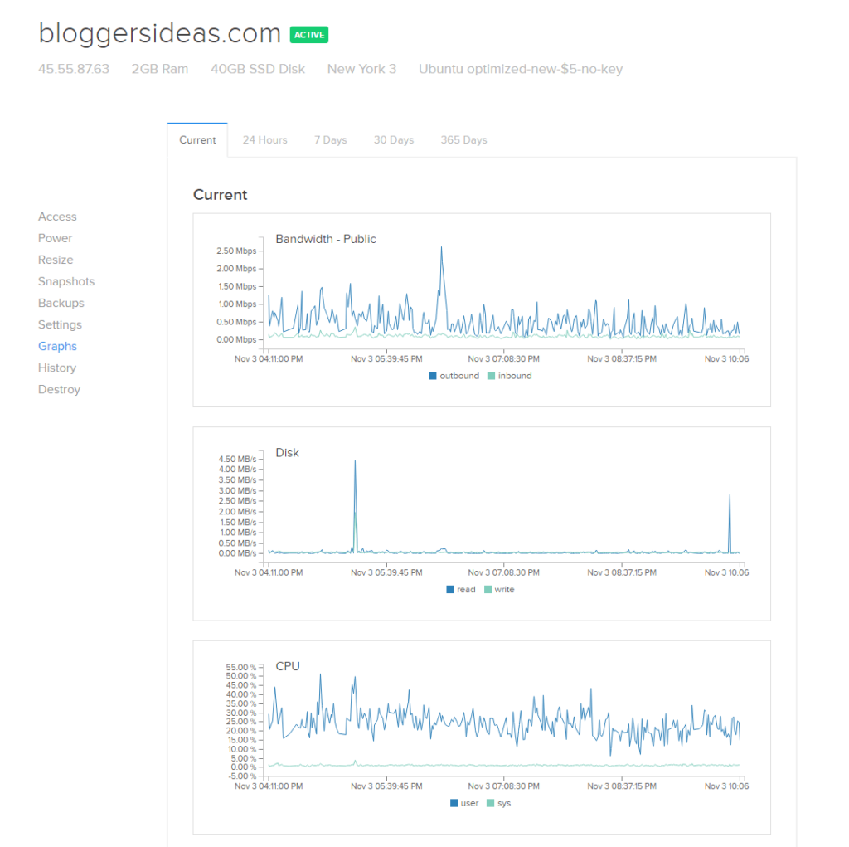Open the Backups section
The width and height of the screenshot is (849, 847).
(61, 303)
